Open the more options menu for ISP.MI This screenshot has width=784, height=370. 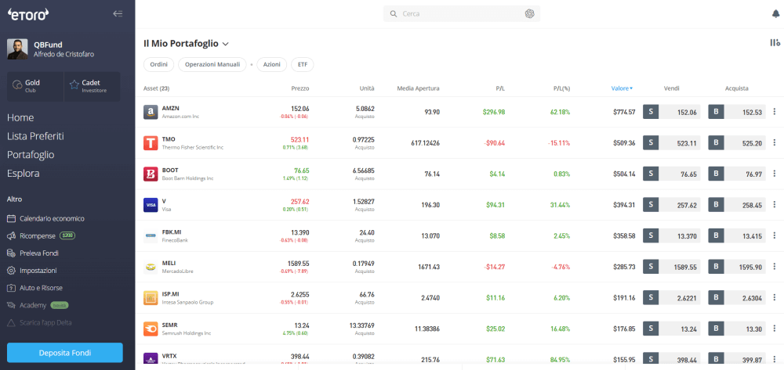(x=775, y=298)
